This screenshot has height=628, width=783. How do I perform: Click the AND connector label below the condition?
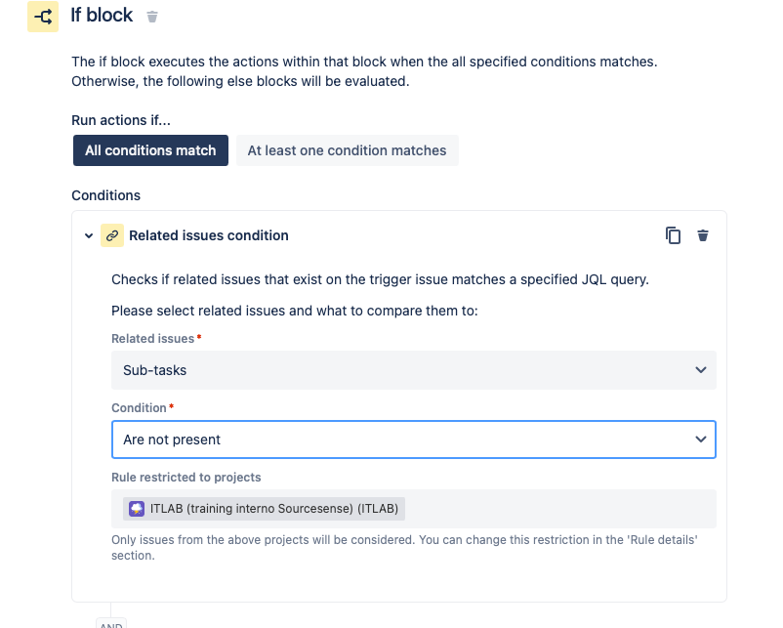point(111,623)
